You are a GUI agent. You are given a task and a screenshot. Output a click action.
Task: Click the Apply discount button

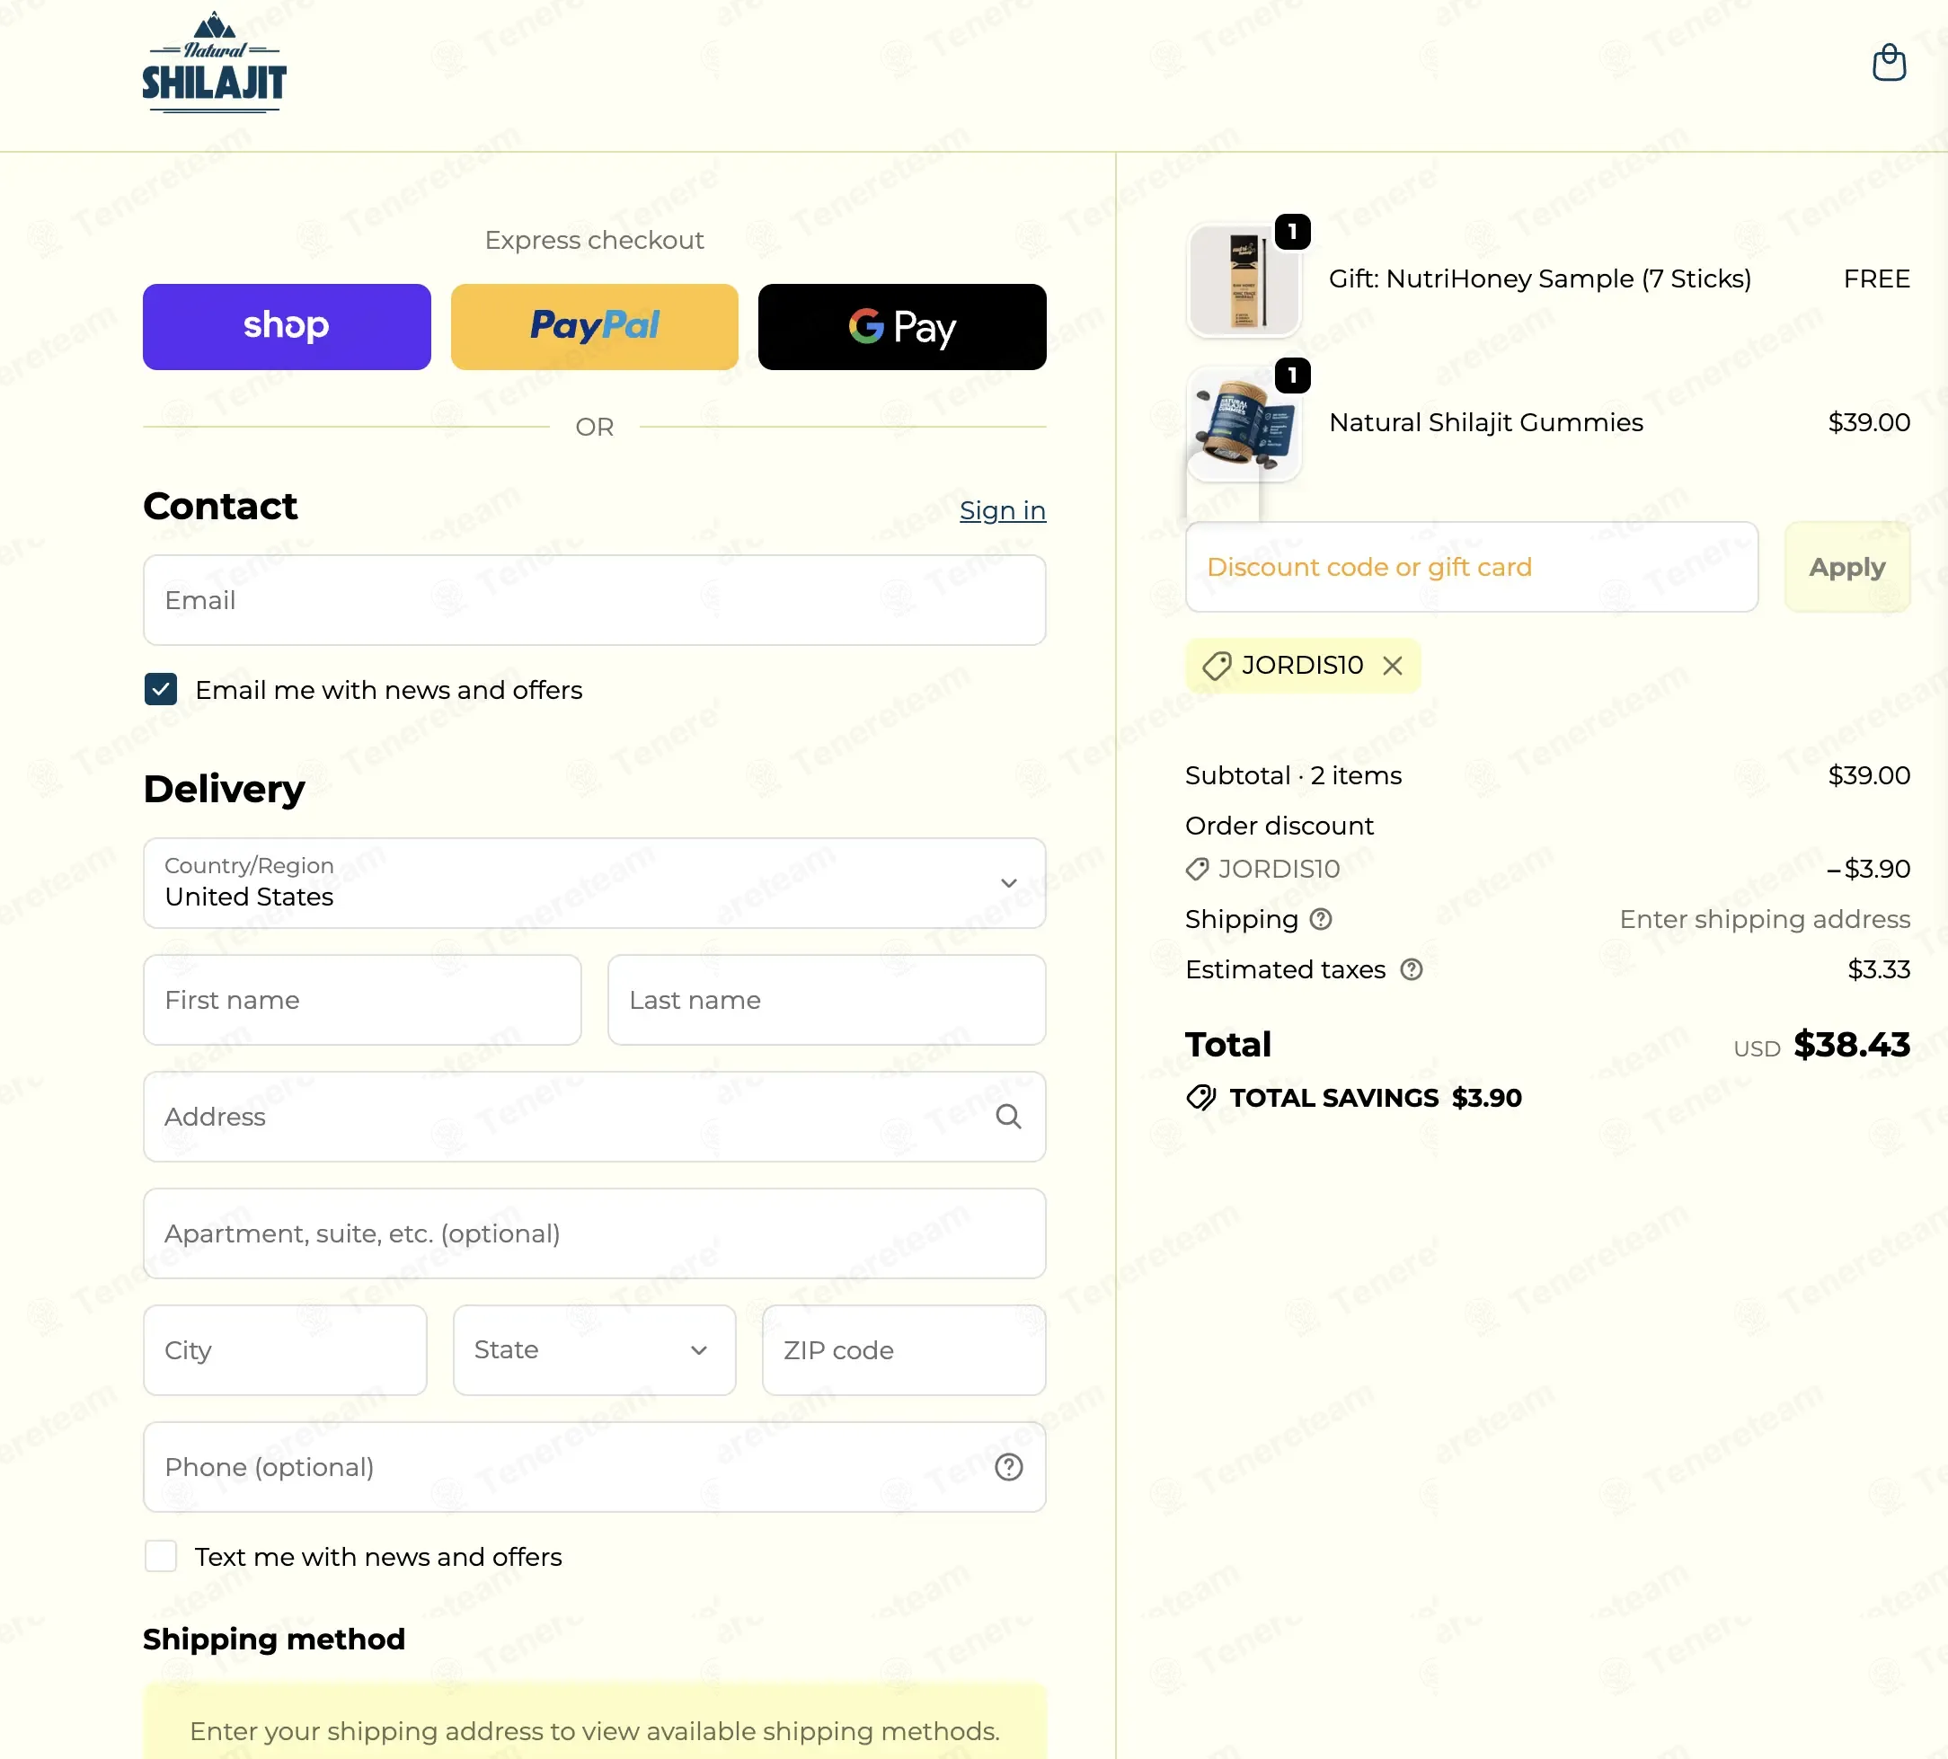point(1846,567)
